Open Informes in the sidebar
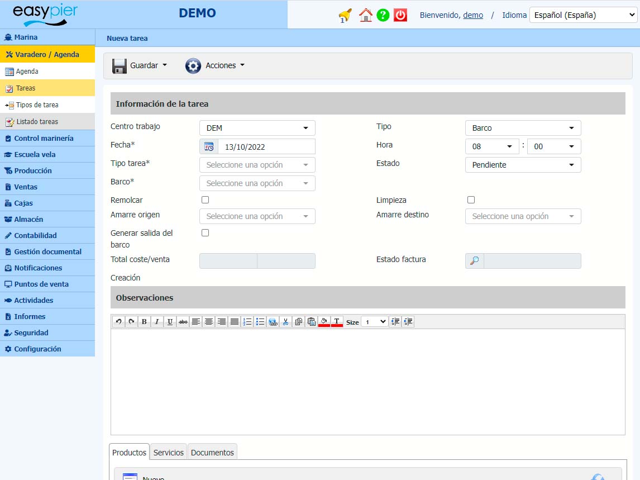This screenshot has height=480, width=640. [x=47, y=317]
